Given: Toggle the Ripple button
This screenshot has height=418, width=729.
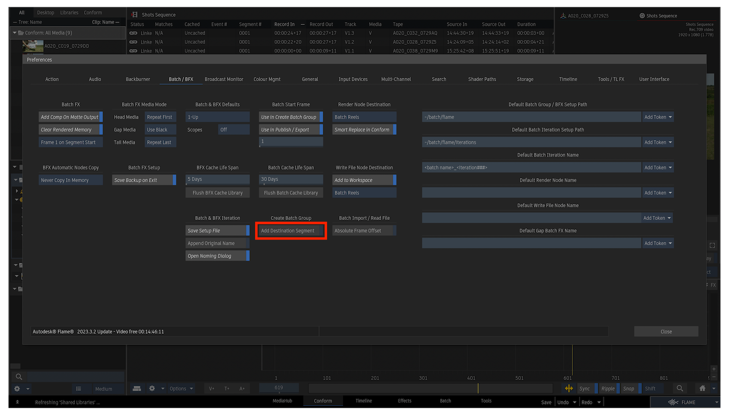Looking at the screenshot, I should 609,388.
